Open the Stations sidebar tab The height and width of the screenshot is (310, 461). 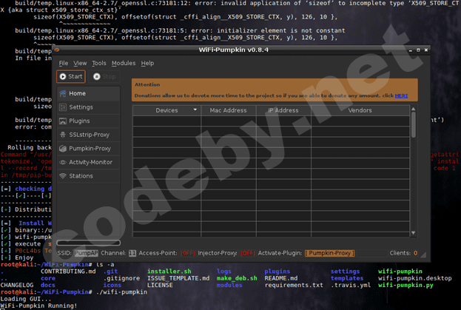pos(89,176)
